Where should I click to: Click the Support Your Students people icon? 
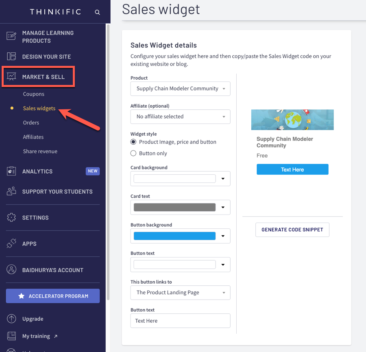point(11,191)
